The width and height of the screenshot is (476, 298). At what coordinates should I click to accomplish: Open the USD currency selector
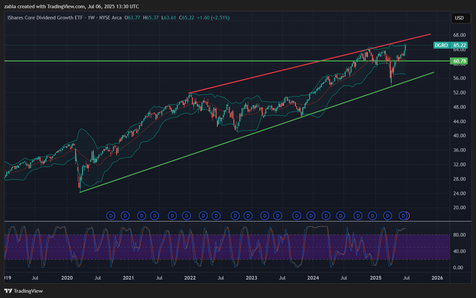tap(459, 18)
